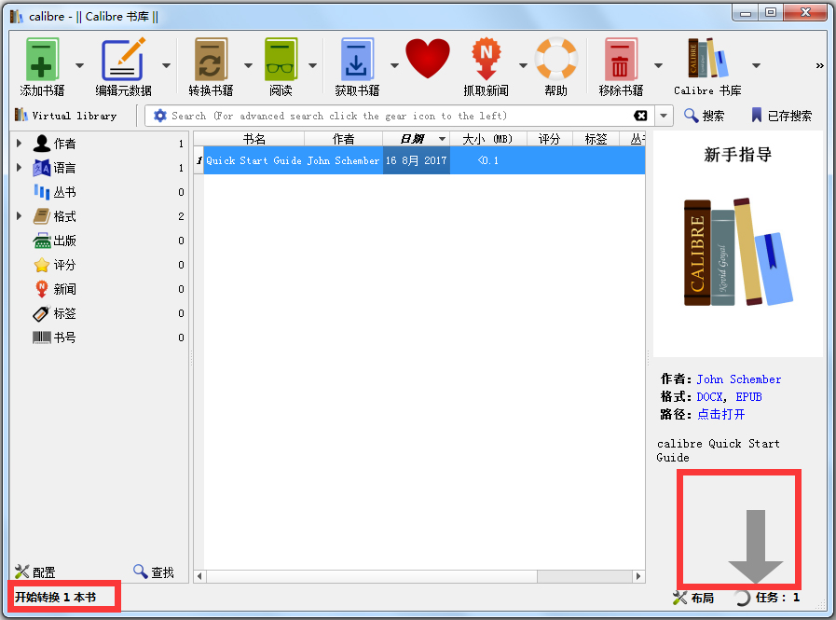836x620 pixels.
Task: Click the red heart donate icon
Action: tap(428, 59)
